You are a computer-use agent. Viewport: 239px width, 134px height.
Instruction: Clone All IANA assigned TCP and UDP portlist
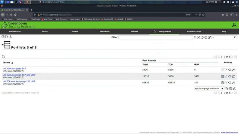(x=230, y=76)
